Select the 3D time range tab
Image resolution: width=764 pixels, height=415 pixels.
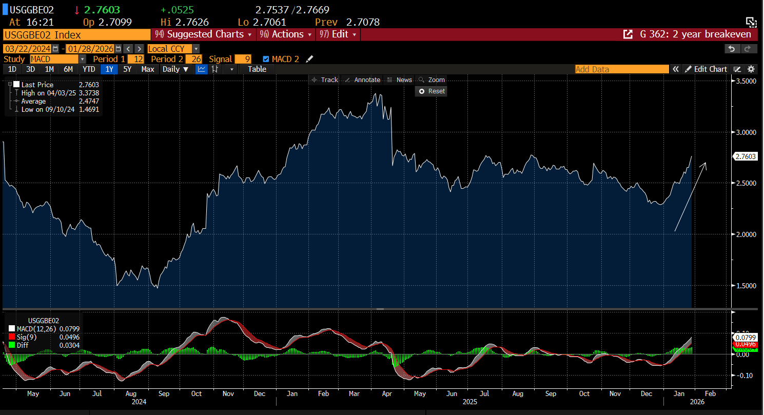coord(30,69)
